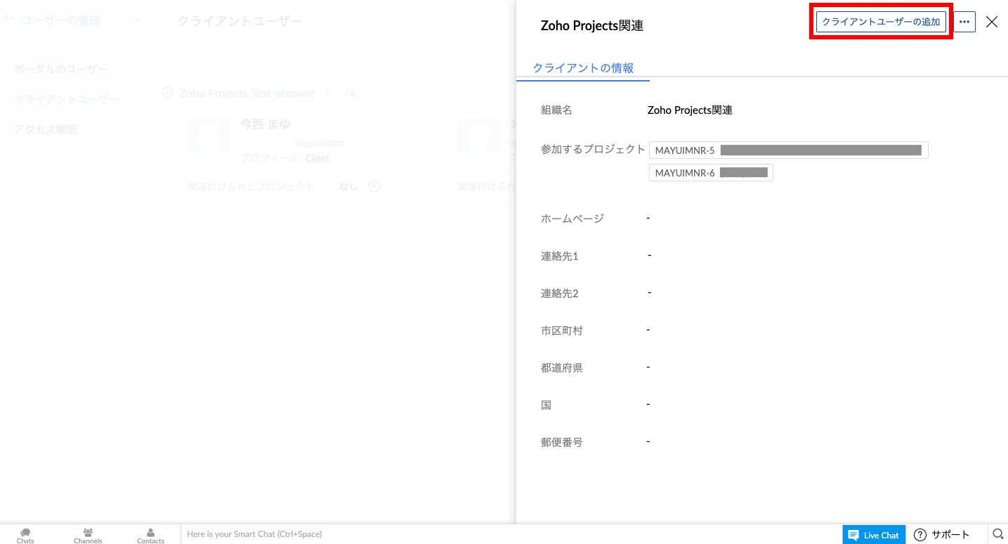Click the 国 field label
Viewport: 1008px width, 544px height.
click(546, 406)
